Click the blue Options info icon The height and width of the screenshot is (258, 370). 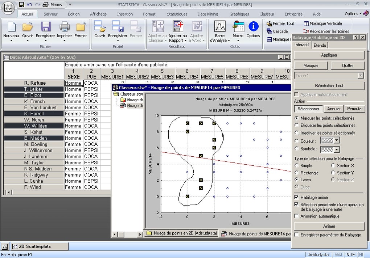point(253,27)
